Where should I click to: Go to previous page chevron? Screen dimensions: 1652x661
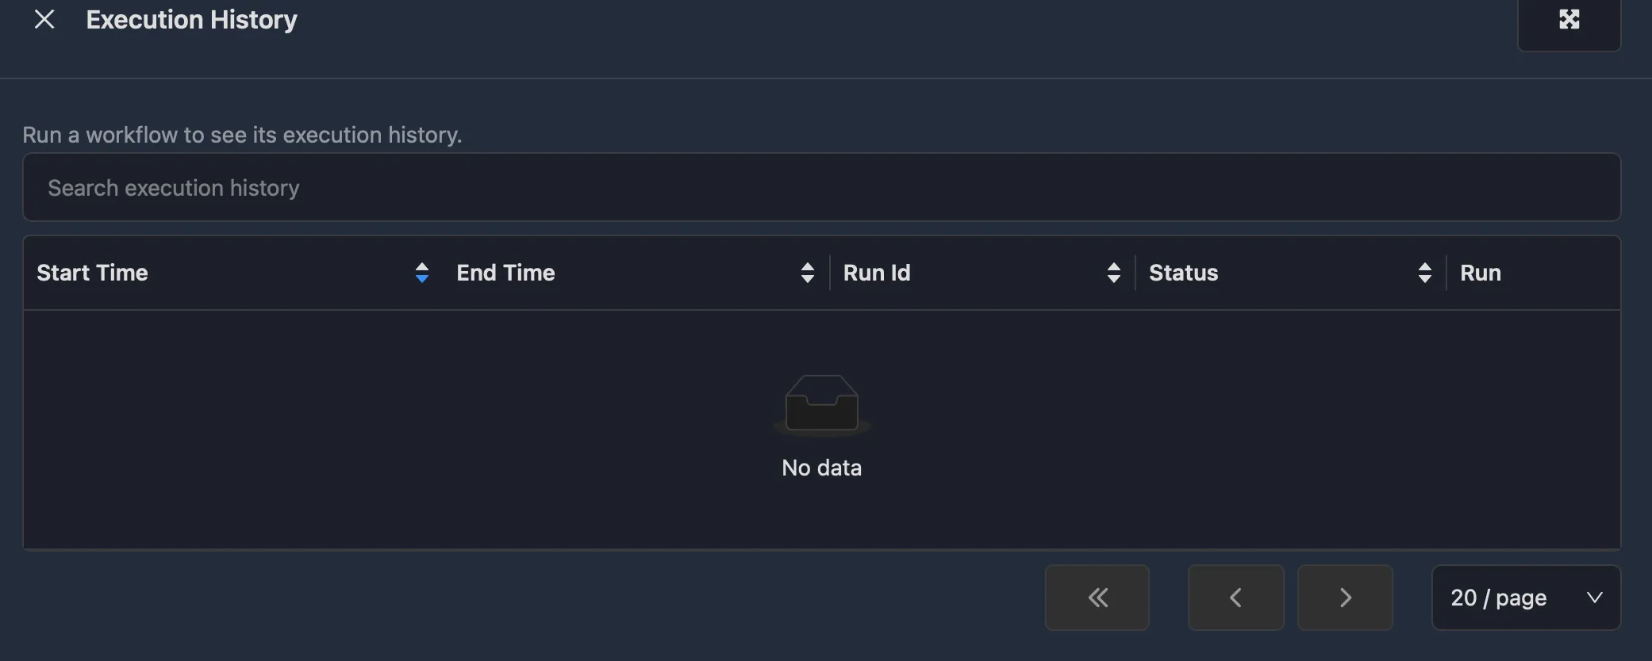1235,598
